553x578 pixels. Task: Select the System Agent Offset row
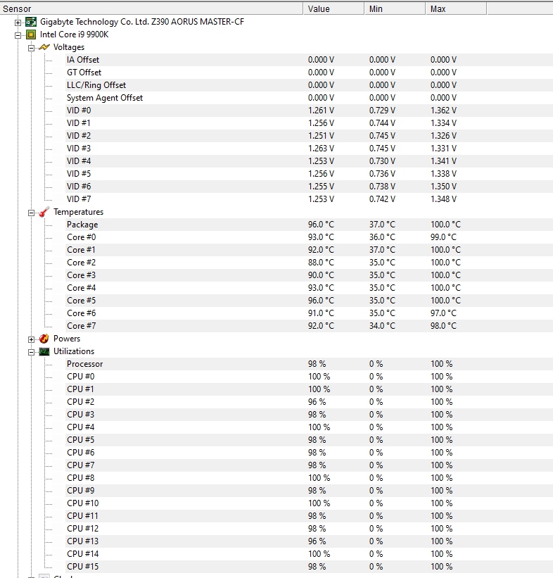tap(309, 98)
